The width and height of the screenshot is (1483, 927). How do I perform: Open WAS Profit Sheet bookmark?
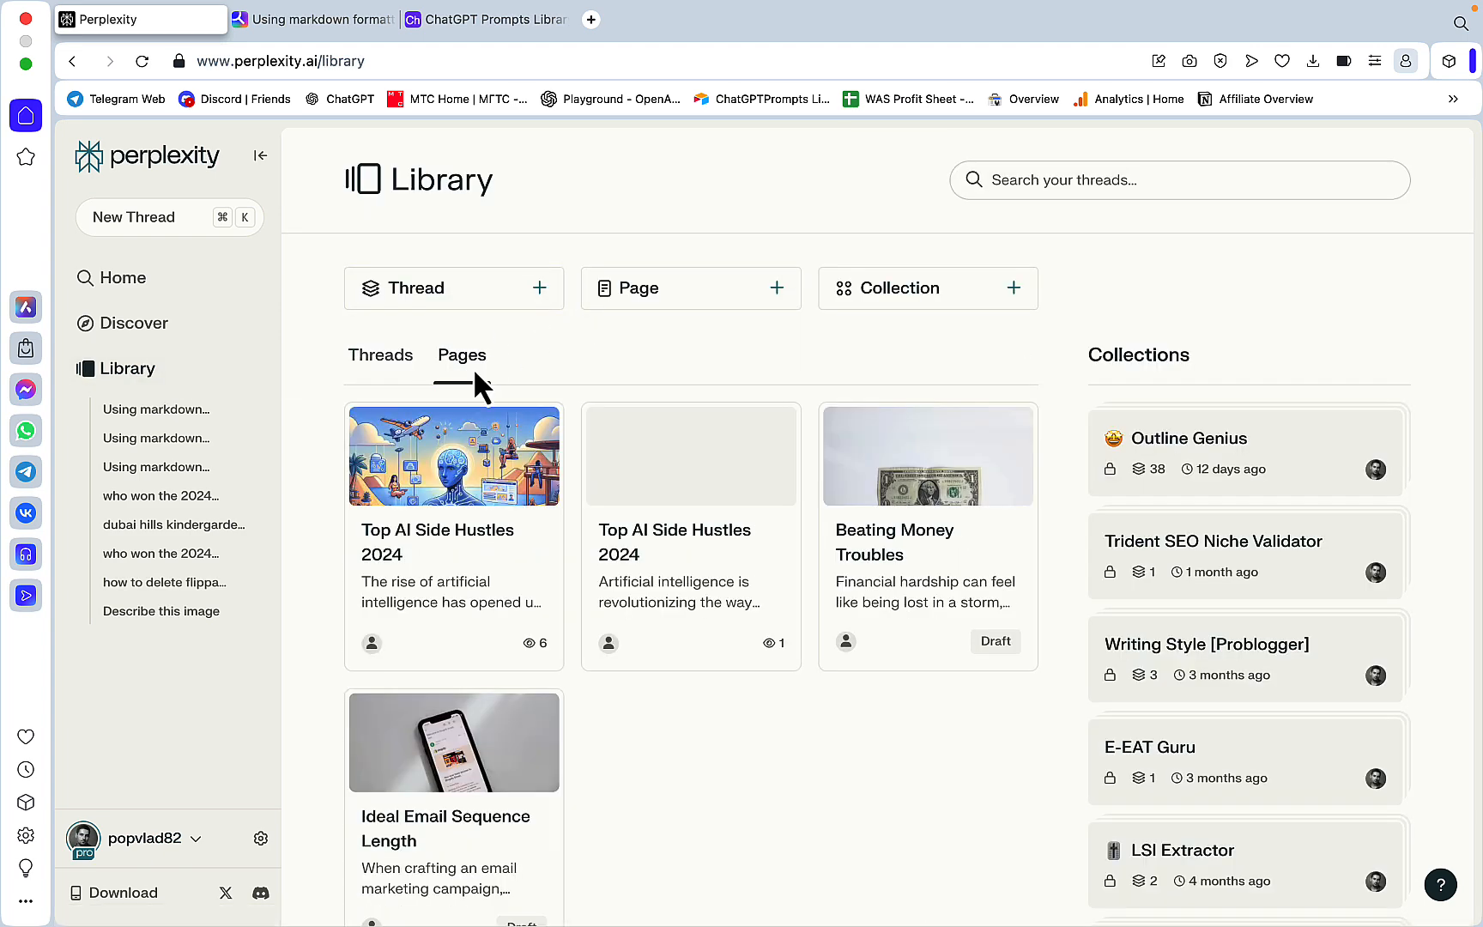[908, 99]
